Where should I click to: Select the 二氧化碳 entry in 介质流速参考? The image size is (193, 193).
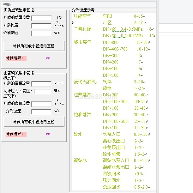(82, 29)
